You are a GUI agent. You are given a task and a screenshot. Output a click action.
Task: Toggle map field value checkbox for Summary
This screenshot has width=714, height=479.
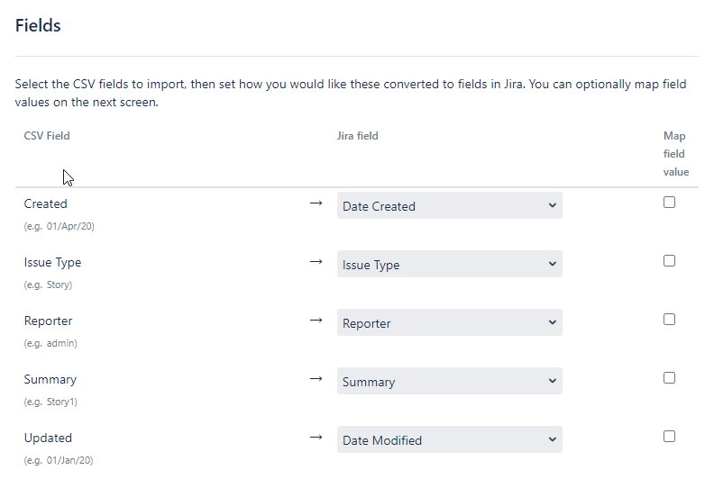669,378
